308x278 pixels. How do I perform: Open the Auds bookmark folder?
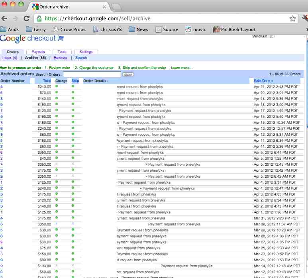(x=10, y=29)
